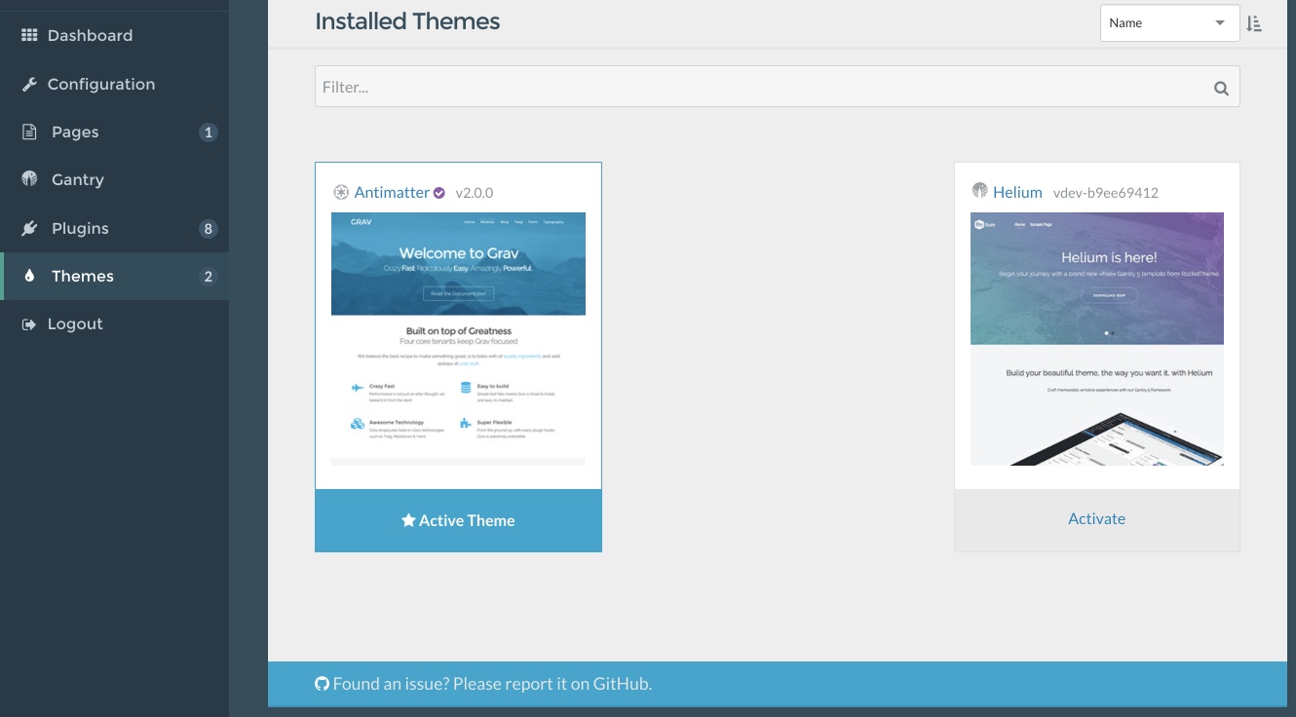Navigate to the Plugins section
Image resolution: width=1296 pixels, height=717 pixels.
78,228
